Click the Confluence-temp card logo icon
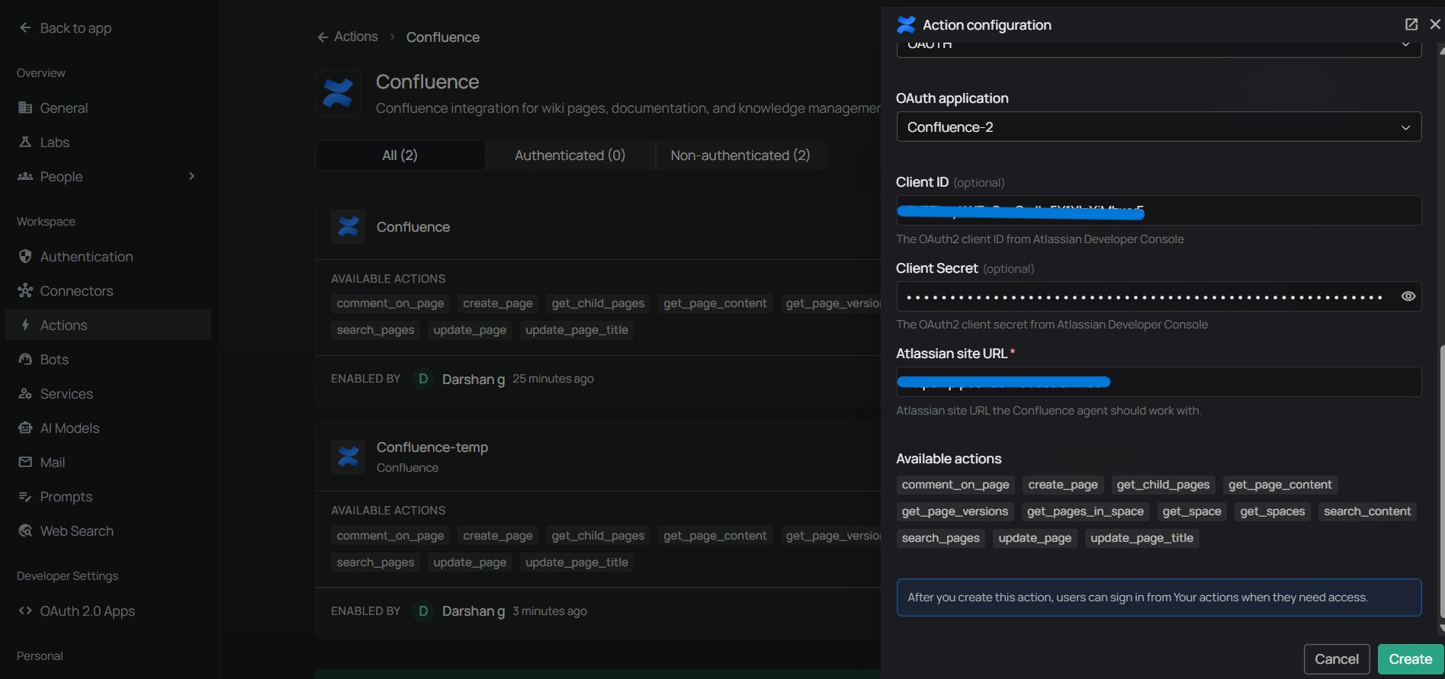Image resolution: width=1445 pixels, height=679 pixels. point(348,456)
